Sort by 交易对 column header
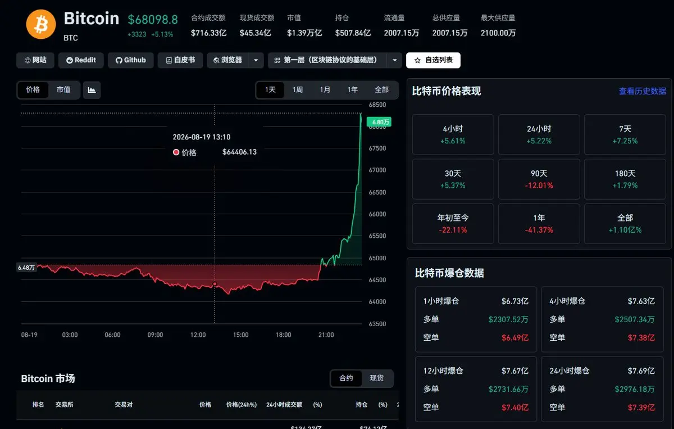Viewport: 674px width, 429px height. pyautogui.click(x=124, y=405)
